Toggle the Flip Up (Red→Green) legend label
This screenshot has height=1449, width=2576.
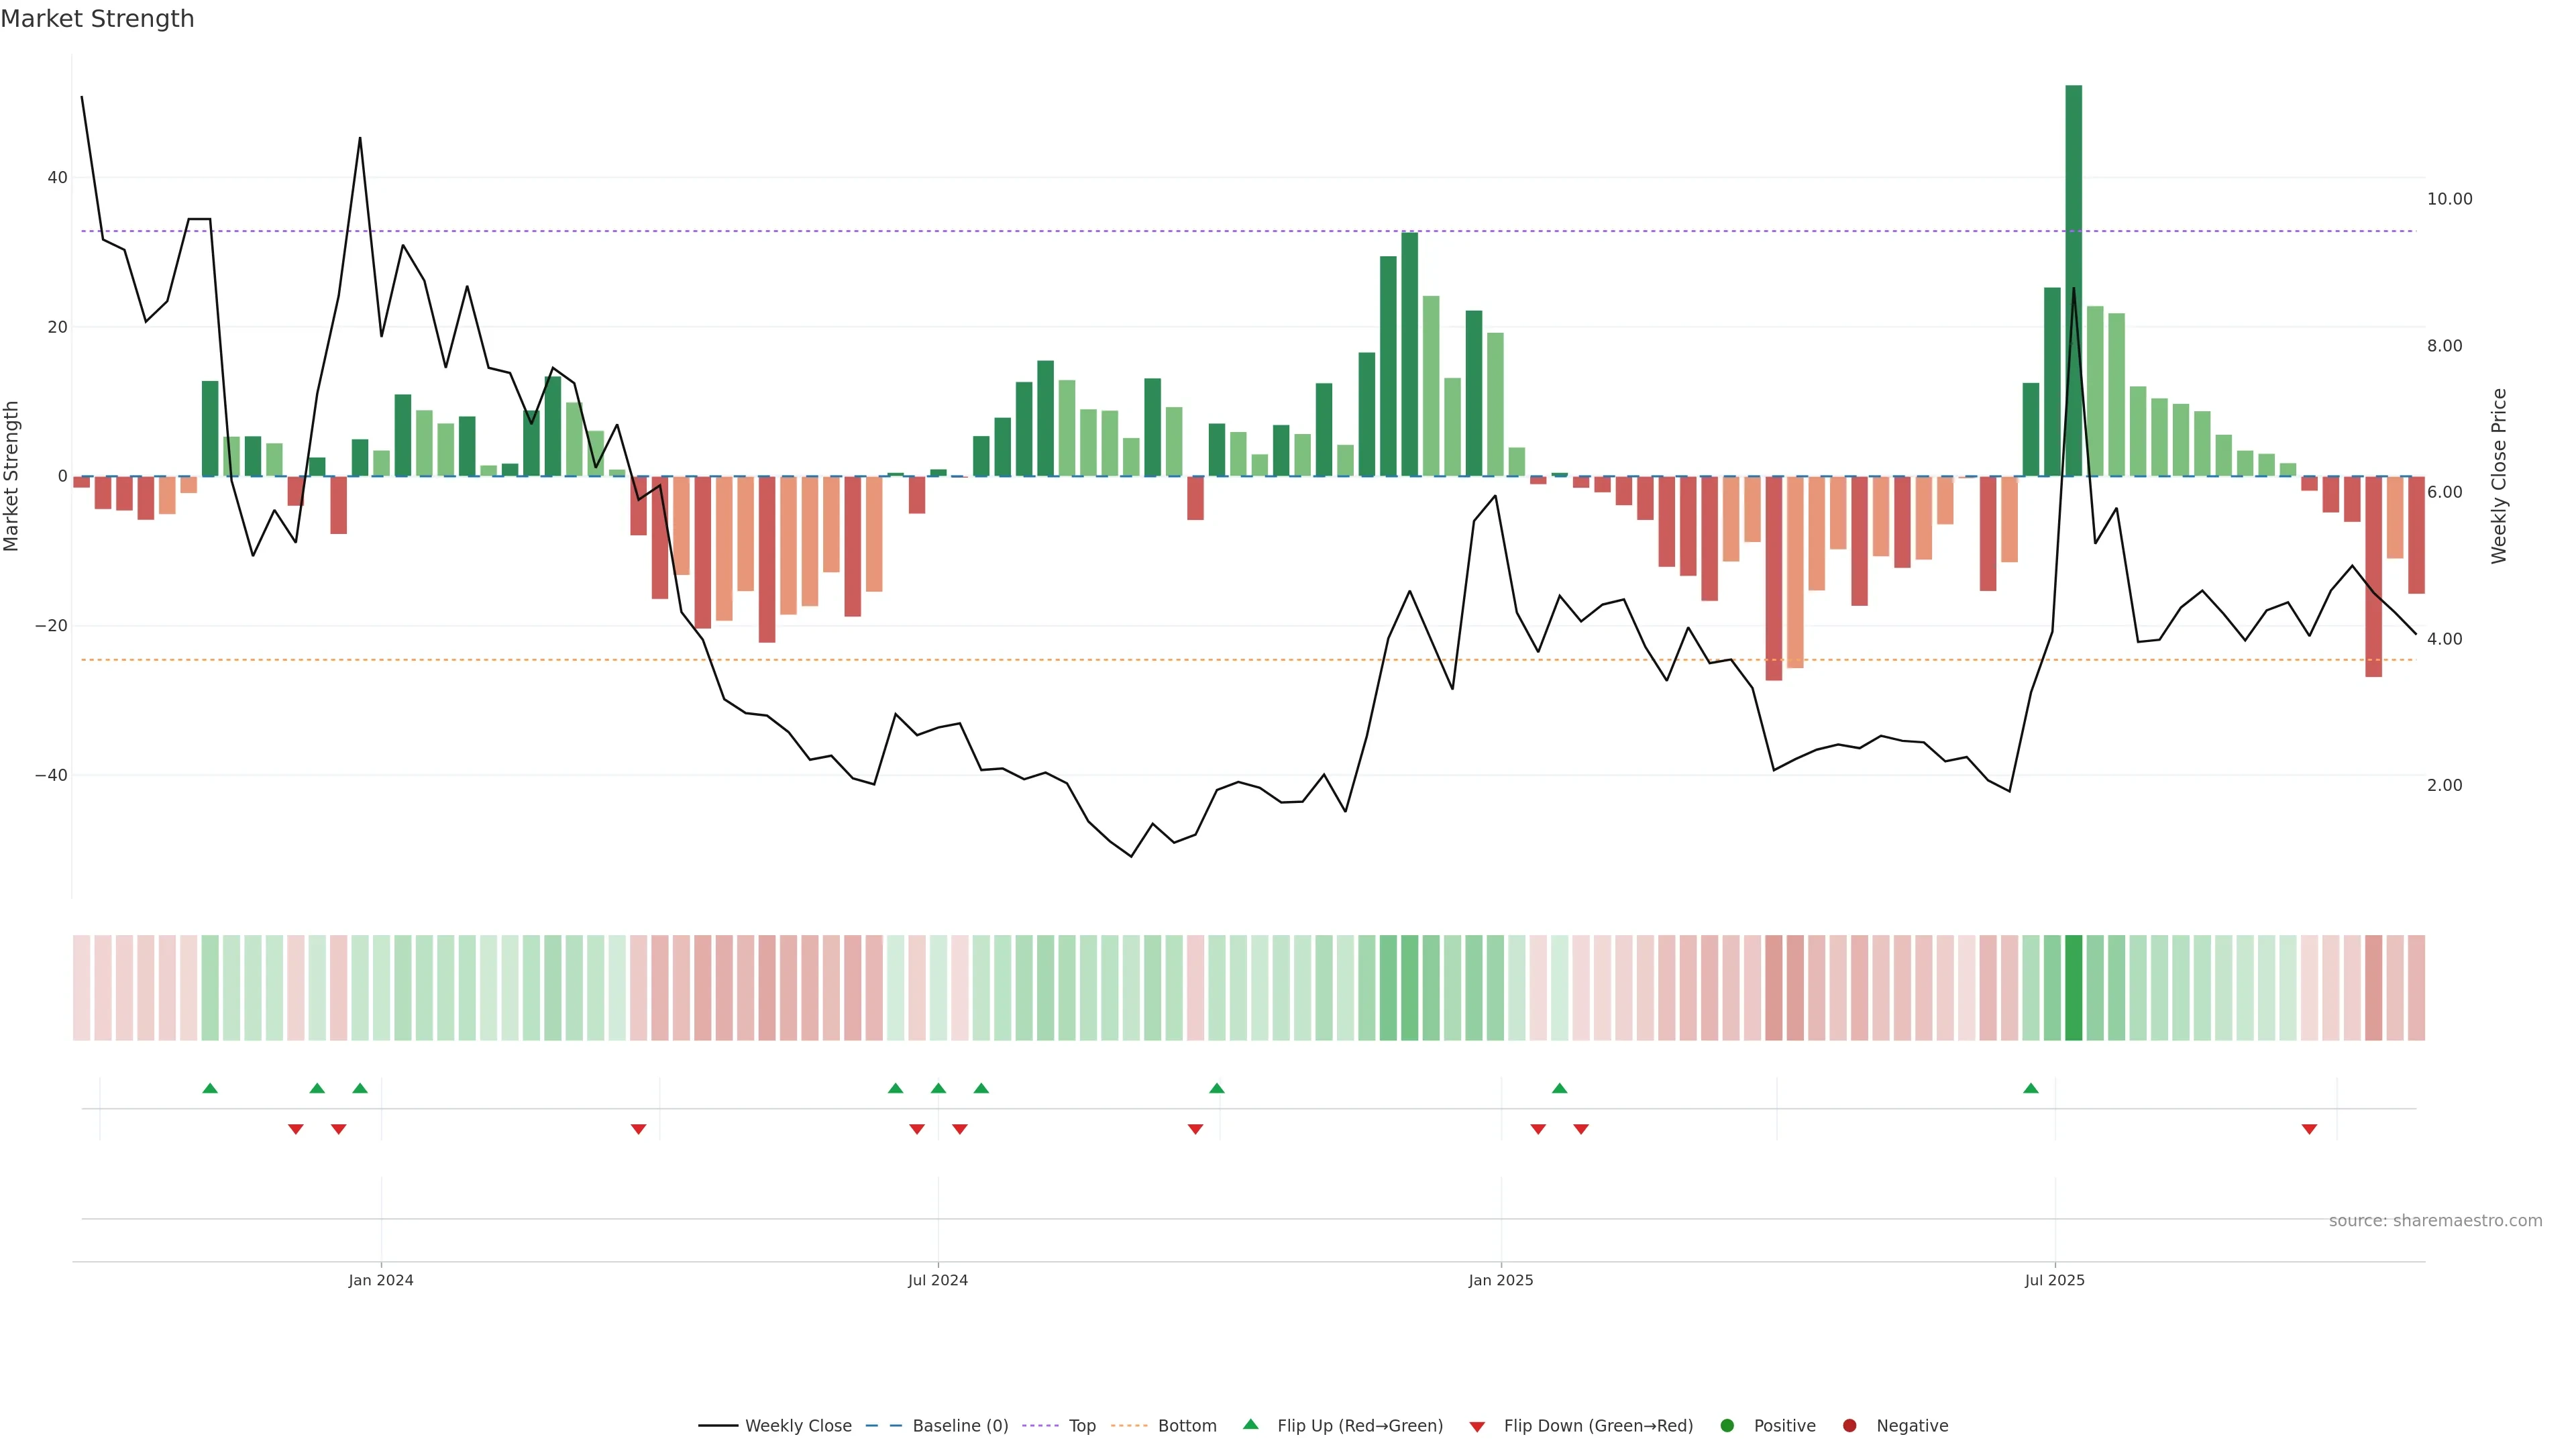tap(1360, 1426)
